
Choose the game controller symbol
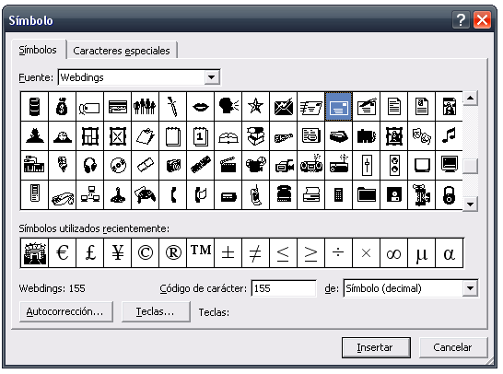(145, 195)
